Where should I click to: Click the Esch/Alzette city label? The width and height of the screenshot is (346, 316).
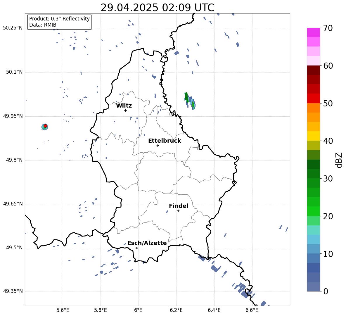147,243
